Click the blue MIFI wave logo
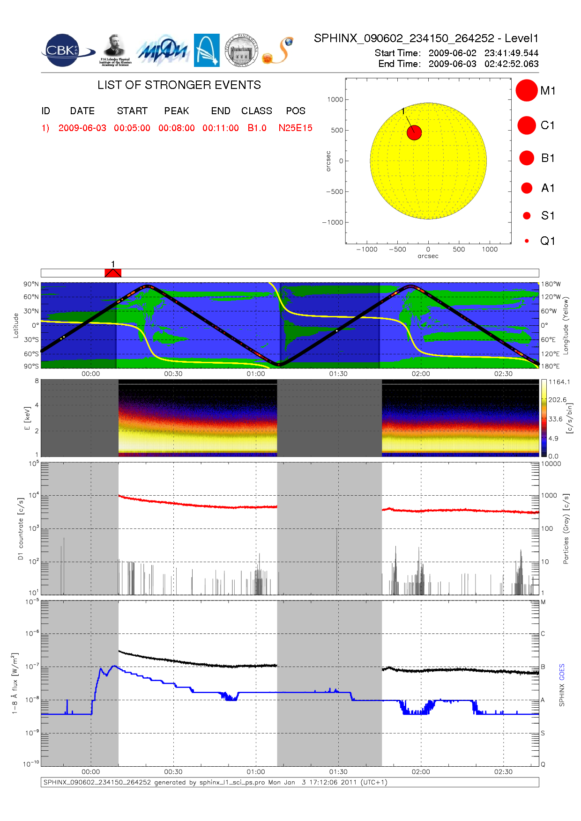This screenshot has height=821, width=581. click(163, 51)
